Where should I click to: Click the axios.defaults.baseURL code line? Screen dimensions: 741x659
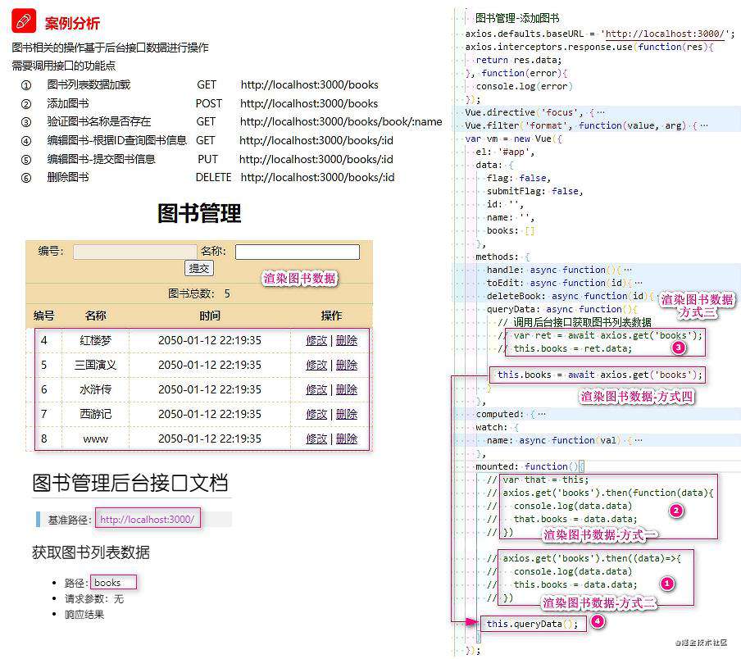click(600, 34)
